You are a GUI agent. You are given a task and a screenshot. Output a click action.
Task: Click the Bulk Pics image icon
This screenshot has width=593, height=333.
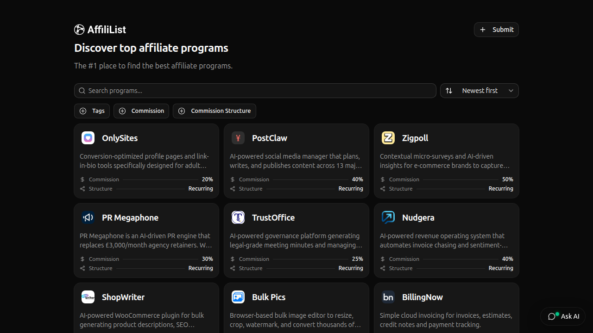(x=238, y=297)
